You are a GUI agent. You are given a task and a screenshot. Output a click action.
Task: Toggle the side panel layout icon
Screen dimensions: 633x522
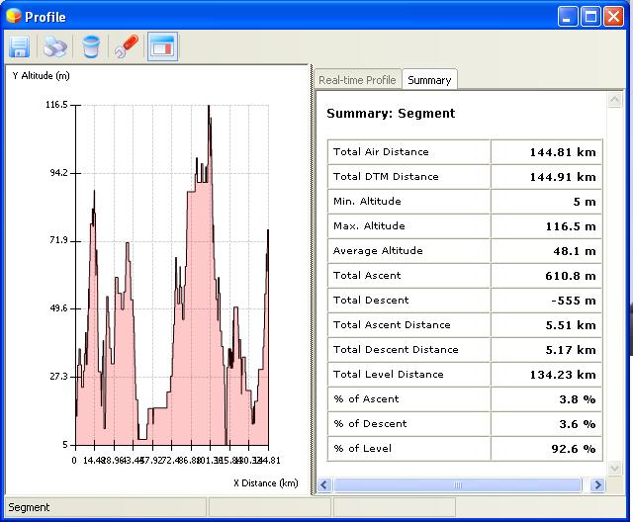pyautogui.click(x=162, y=46)
